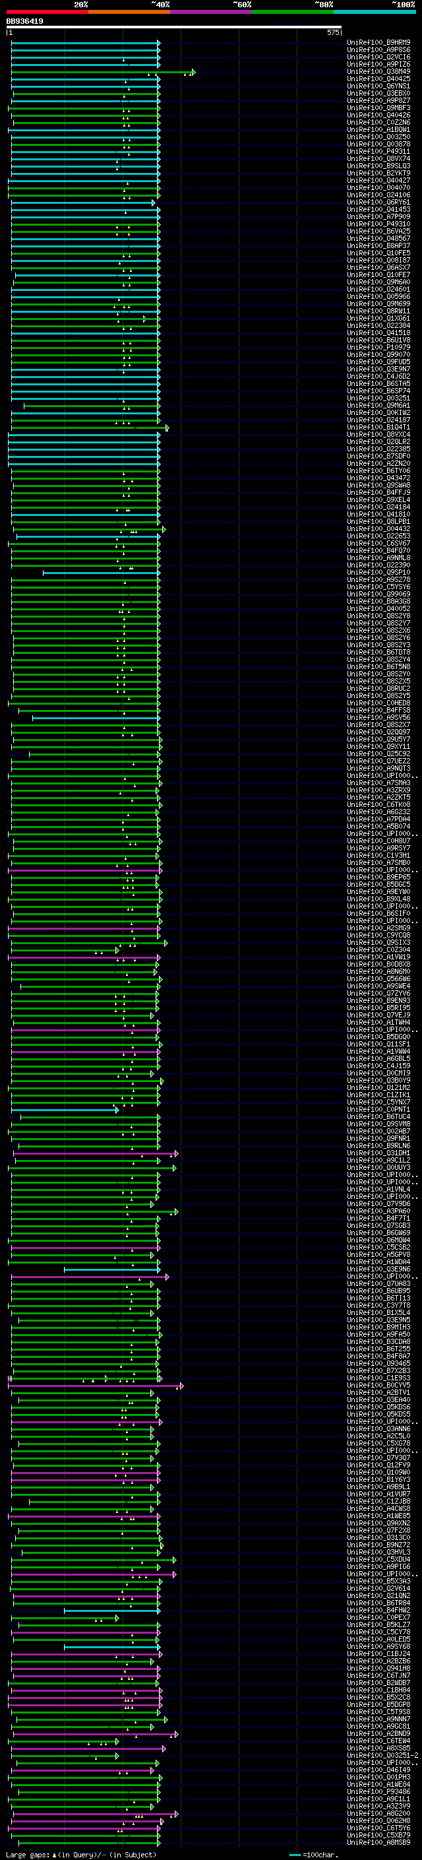422x1860 pixels.
Task: Click the purple ~60% identity legend segment
Action: [212, 12]
